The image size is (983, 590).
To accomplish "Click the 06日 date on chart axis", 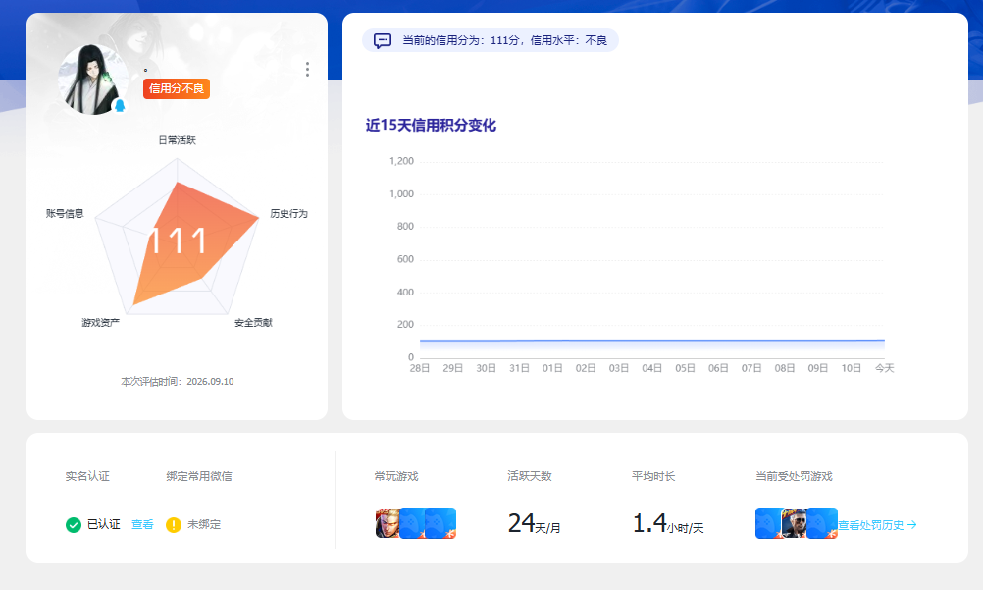I will [x=718, y=368].
